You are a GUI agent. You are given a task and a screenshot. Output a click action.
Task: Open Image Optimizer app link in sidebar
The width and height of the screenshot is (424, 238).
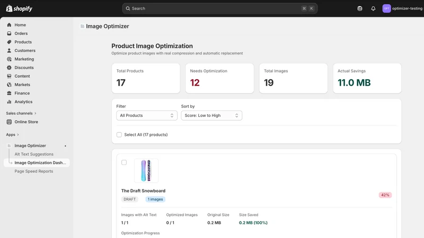(x=30, y=146)
